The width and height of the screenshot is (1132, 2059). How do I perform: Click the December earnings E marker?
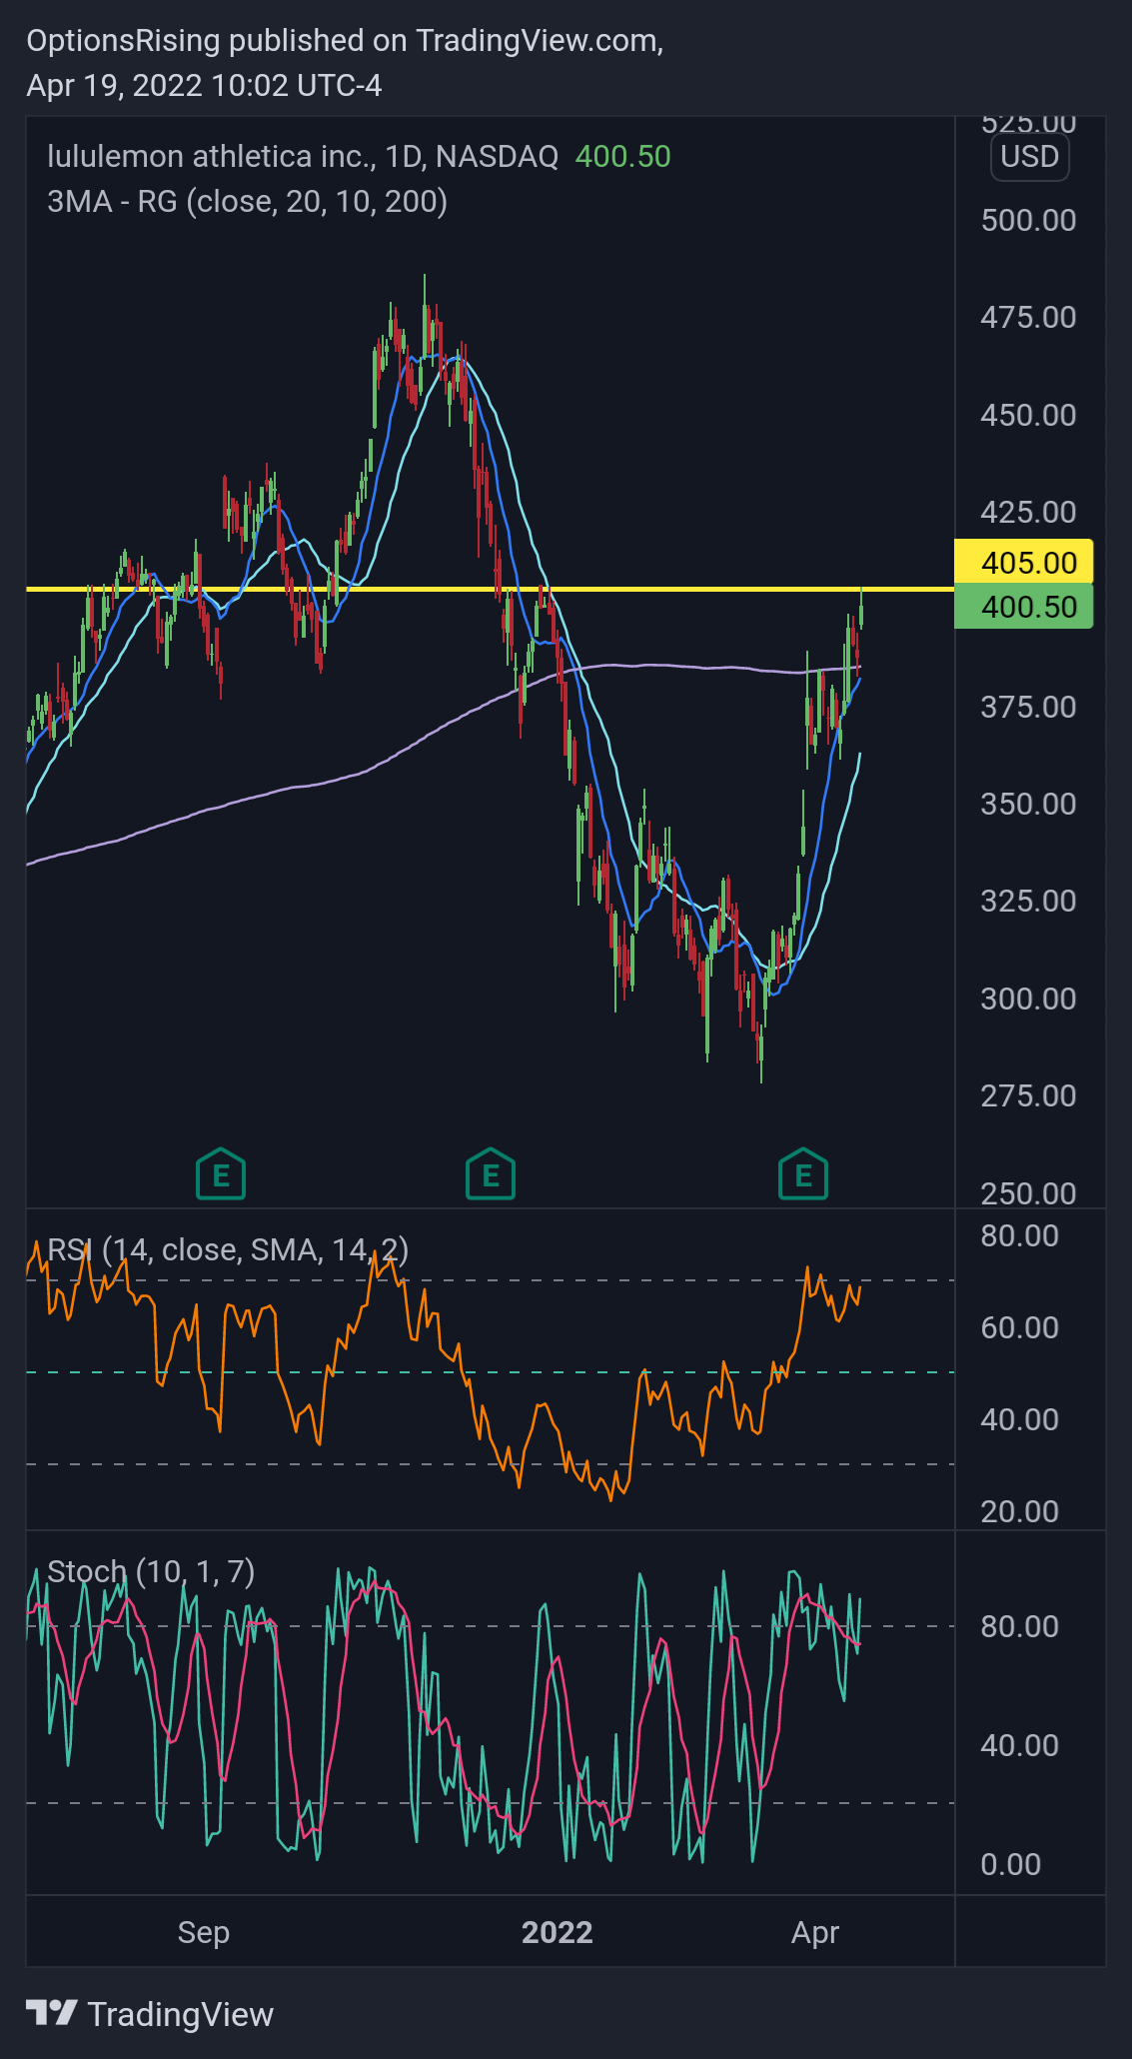pos(491,1174)
